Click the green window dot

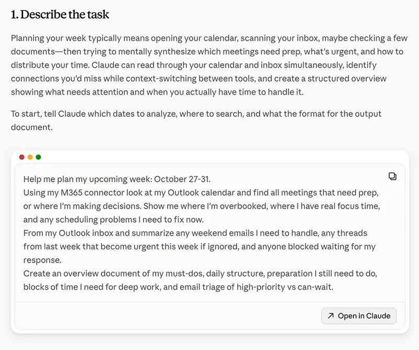[38, 157]
